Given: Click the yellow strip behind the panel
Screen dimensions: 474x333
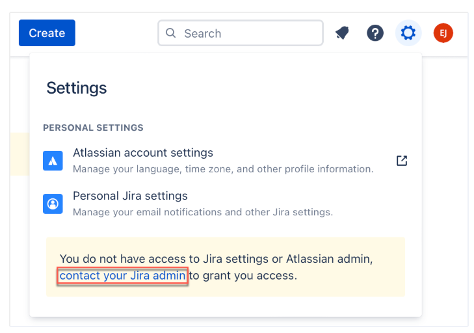Looking at the screenshot, I should [20, 154].
